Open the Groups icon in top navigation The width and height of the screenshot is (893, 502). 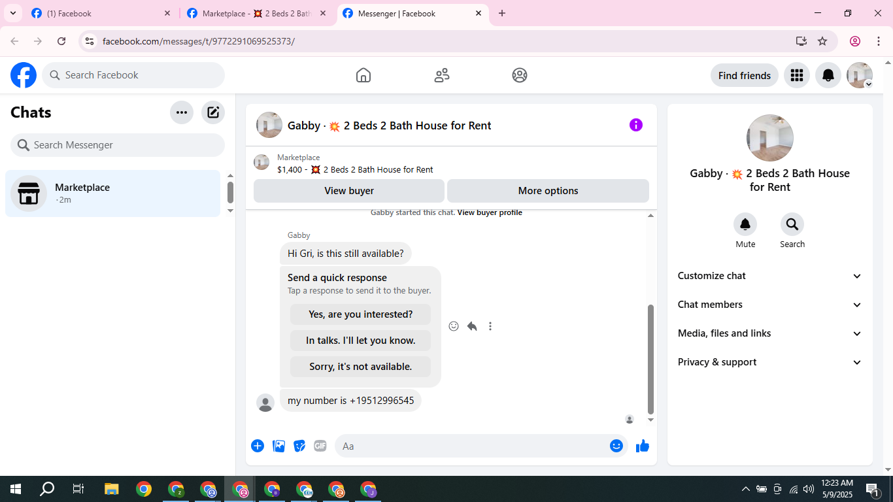tap(520, 75)
